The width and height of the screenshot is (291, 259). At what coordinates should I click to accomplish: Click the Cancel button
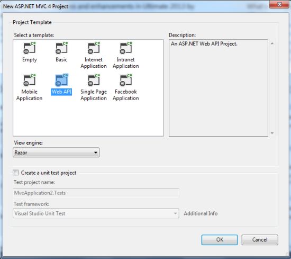tap(260, 240)
